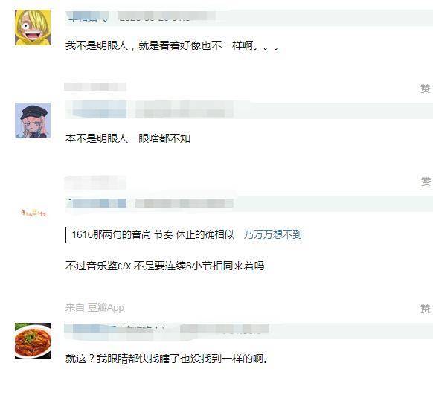Screen dimensions: 433x395
Task: Click reply text 不过音乐鉴c/x 不是要连续8小节相同
Action: (x=165, y=266)
